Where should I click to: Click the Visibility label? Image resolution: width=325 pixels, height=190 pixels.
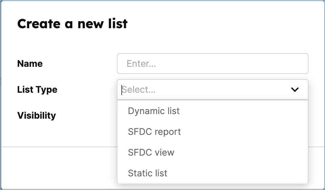tap(36, 115)
